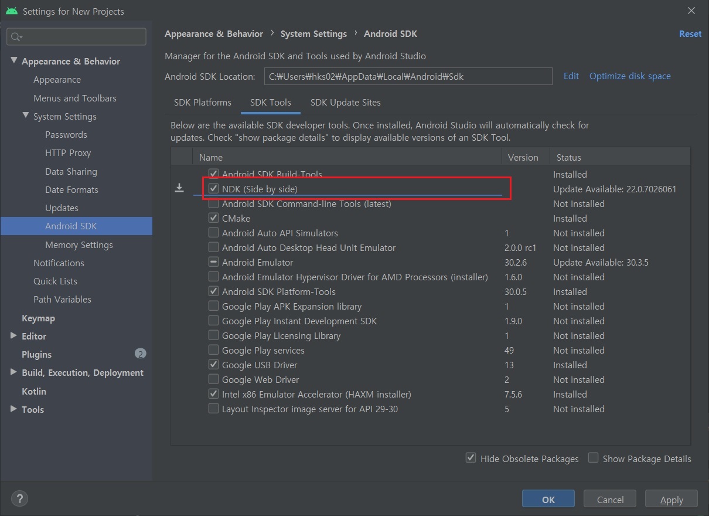709x516 pixels.
Task: Check the Google Web Driver box
Action: pos(214,379)
